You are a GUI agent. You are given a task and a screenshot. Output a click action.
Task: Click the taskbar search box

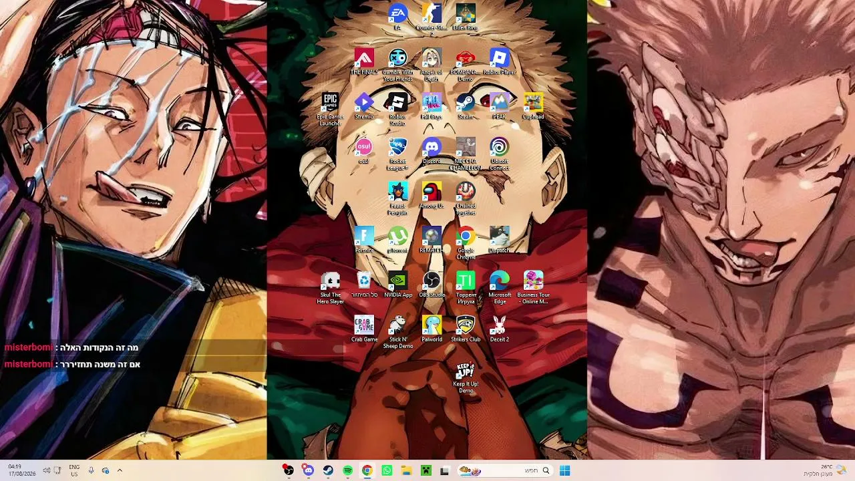tap(506, 470)
